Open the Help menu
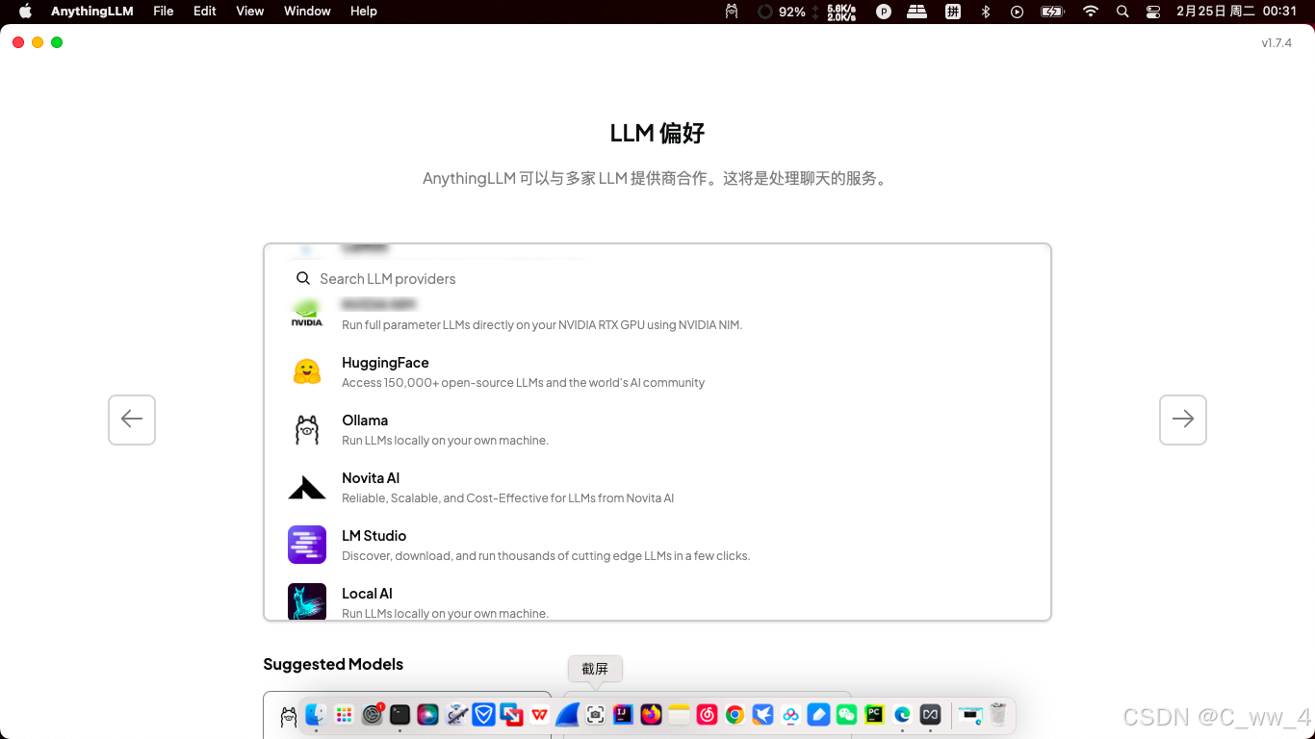Image resolution: width=1315 pixels, height=739 pixels. pyautogui.click(x=364, y=12)
